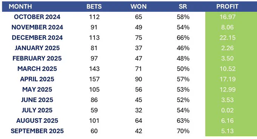Select the SEPTEMBER 2025 row label

click(x=37, y=131)
